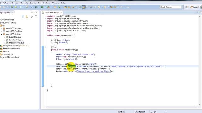Open the Help menu

(x=63, y=3)
